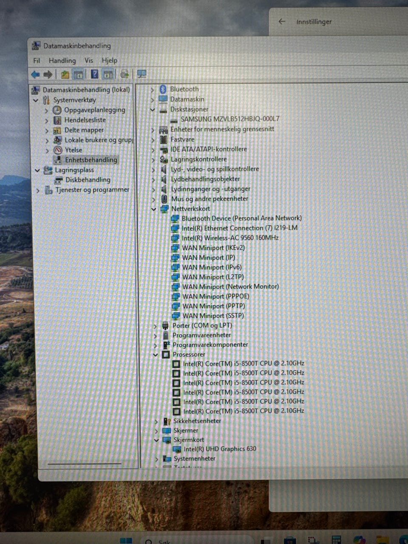Select Enhetsbehandling in the console tree

point(91,160)
